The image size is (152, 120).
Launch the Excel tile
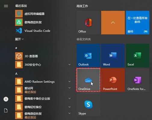(x=138, y=55)
